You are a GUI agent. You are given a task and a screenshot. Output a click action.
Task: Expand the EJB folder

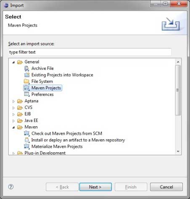[13, 114]
